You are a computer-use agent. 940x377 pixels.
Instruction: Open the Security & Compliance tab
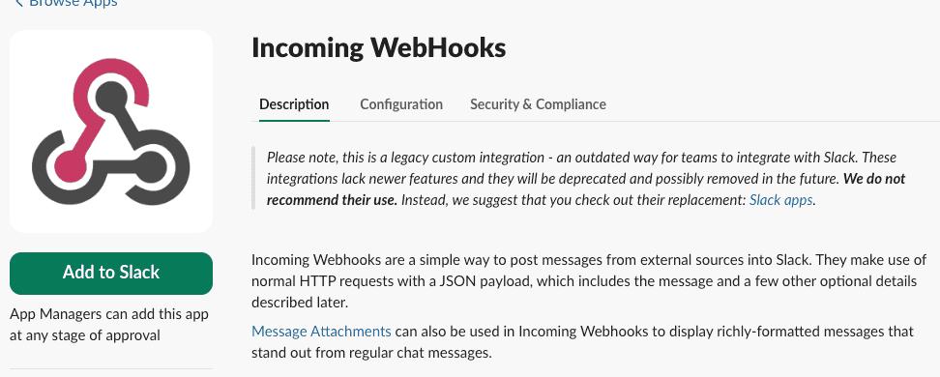538,104
